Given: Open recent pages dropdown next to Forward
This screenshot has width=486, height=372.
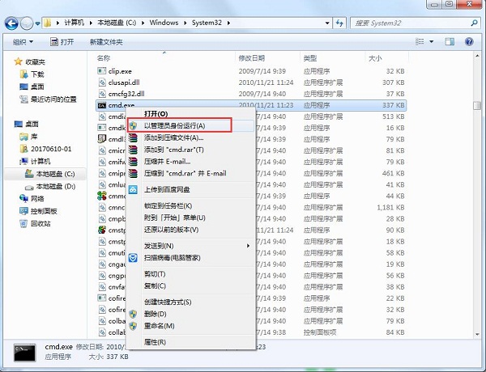Looking at the screenshot, I should click(37, 23).
